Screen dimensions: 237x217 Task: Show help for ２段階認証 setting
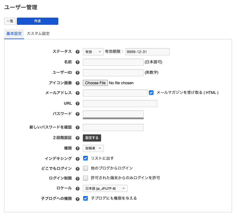(x=78, y=138)
